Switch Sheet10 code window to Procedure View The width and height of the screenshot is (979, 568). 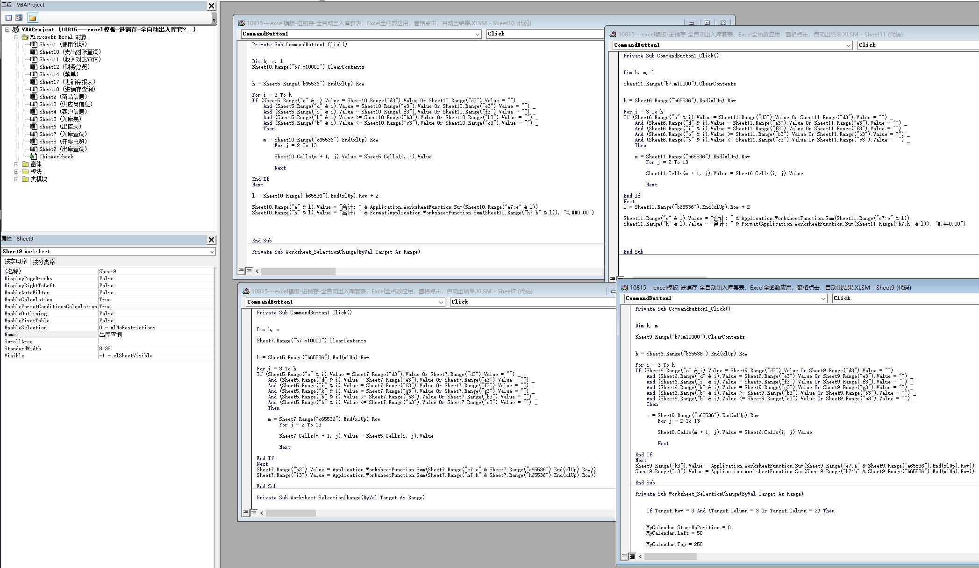tap(241, 271)
